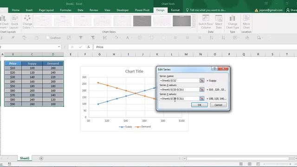Click the filter funnel icon in quick toolbar
The image size is (297, 167).
click(81, 38)
